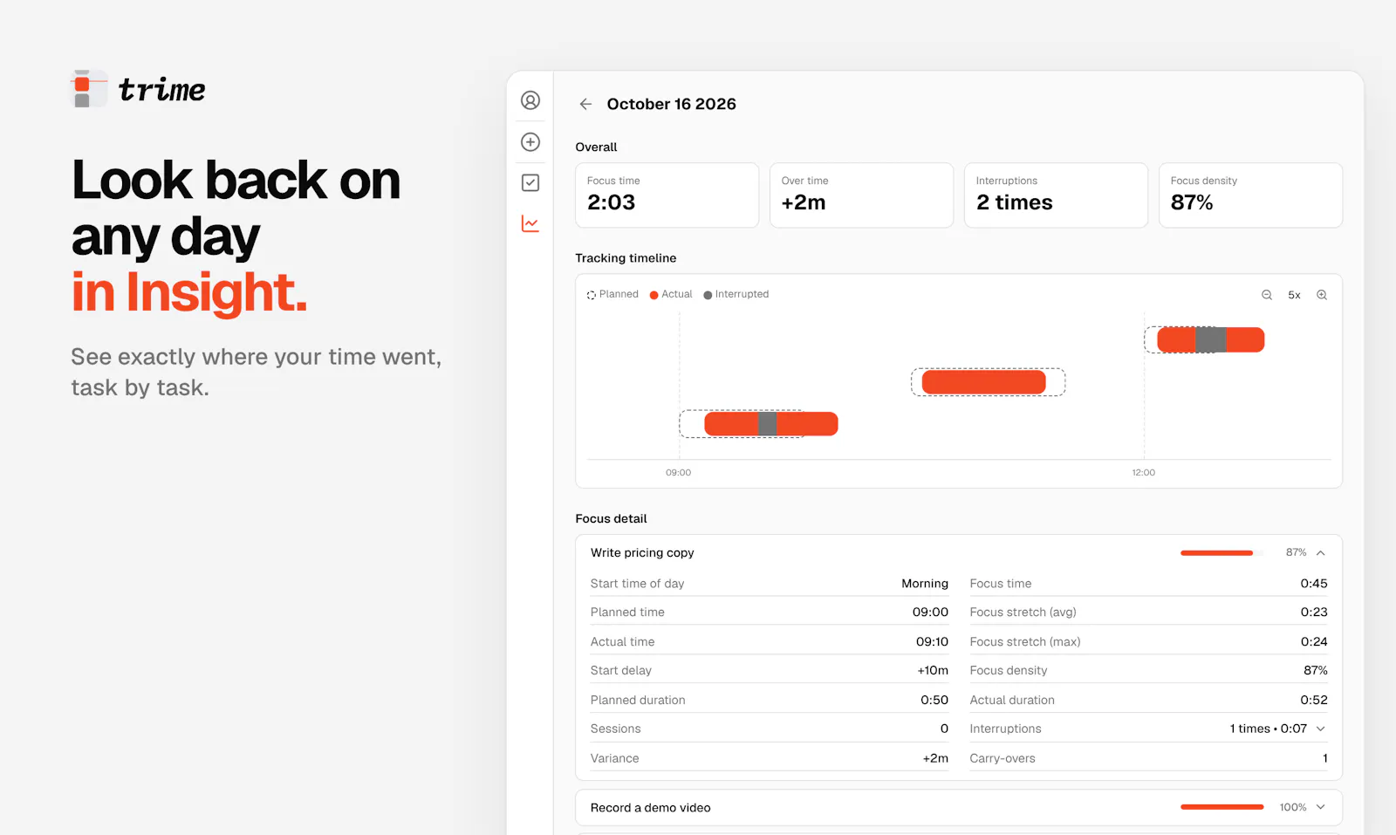
Task: Click the October 16 2026 title
Action: pos(672,104)
